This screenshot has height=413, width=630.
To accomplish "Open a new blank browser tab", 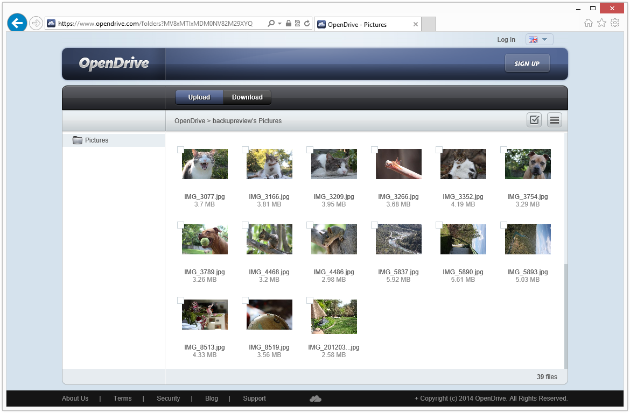I will pyautogui.click(x=429, y=25).
